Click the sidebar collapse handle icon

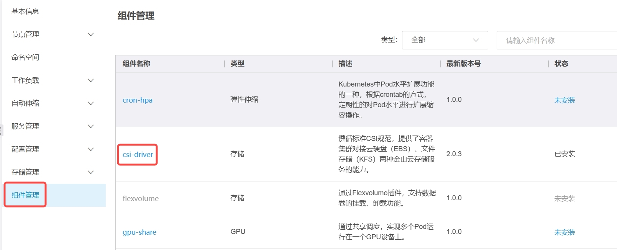1,130
